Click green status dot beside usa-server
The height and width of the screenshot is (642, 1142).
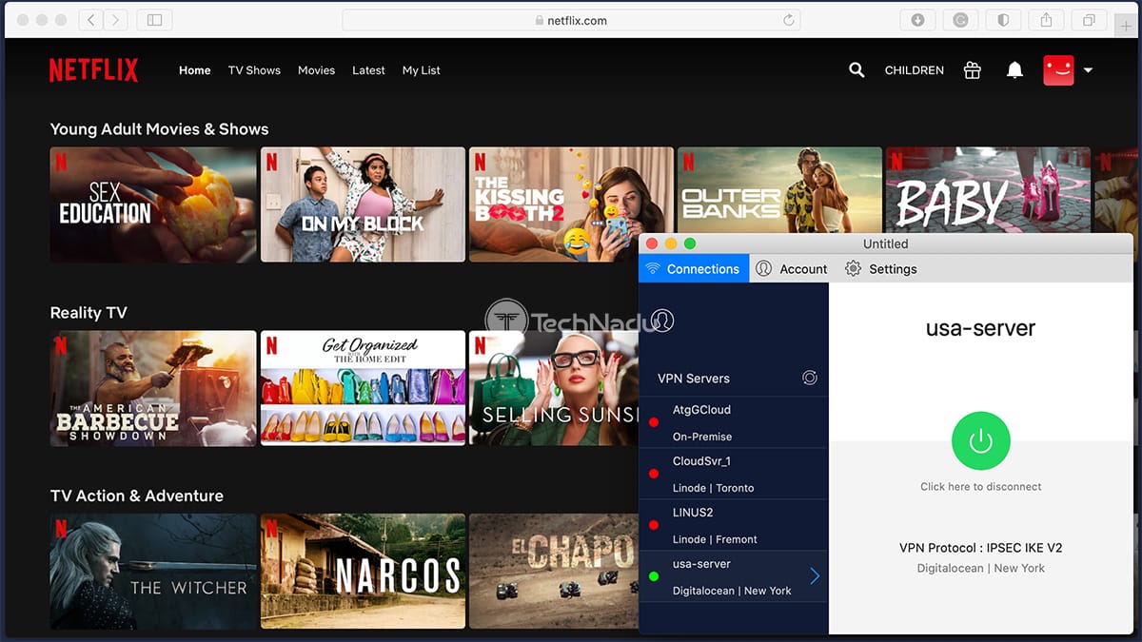(x=654, y=576)
